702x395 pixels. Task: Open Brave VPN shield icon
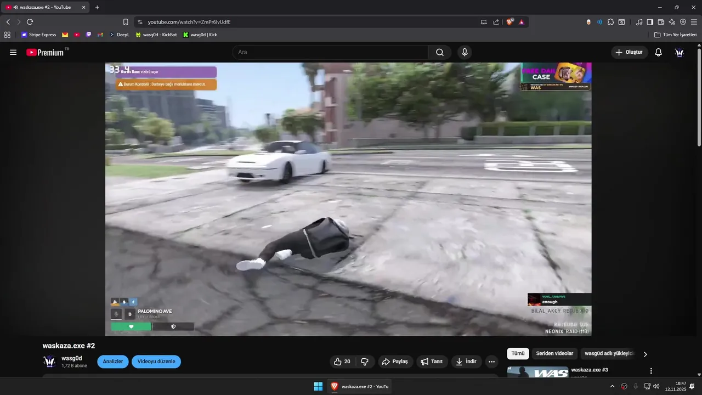click(x=683, y=22)
